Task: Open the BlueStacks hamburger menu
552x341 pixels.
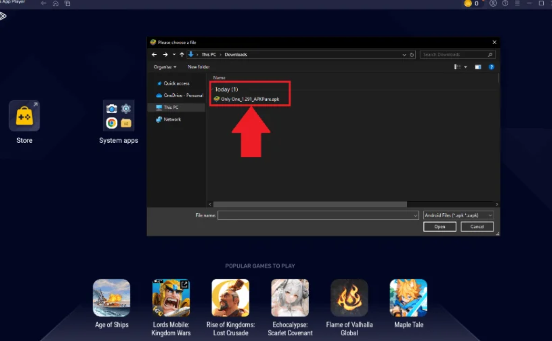Action: coord(517,3)
